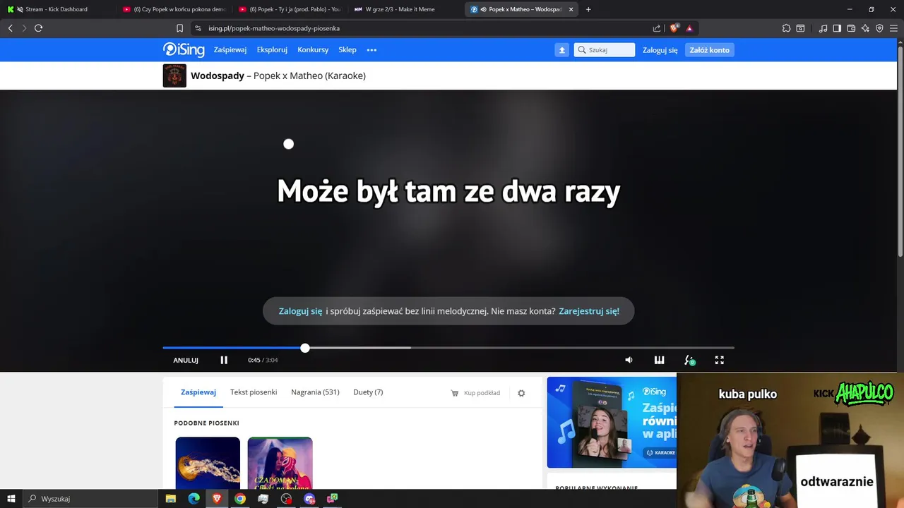
Task: Open the iSing logo home link
Action: click(184, 49)
